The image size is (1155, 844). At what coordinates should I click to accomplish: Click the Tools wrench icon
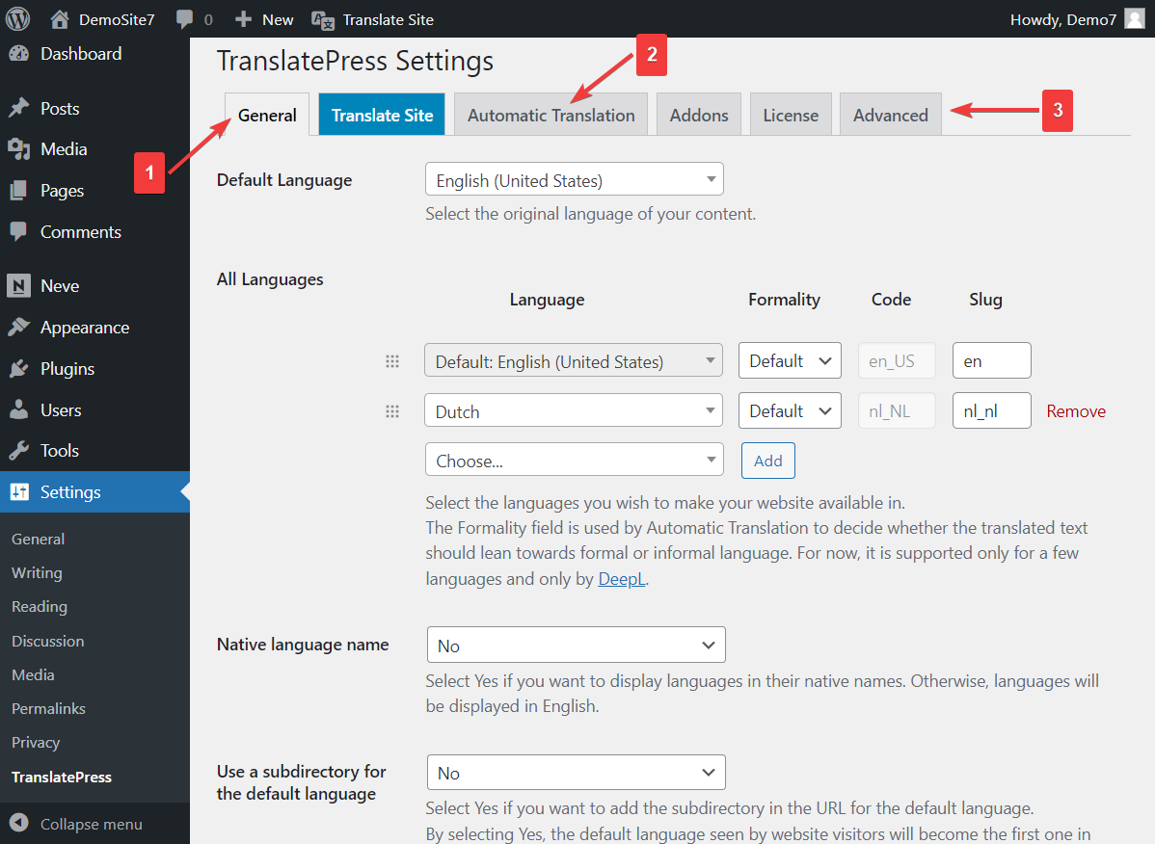19,450
